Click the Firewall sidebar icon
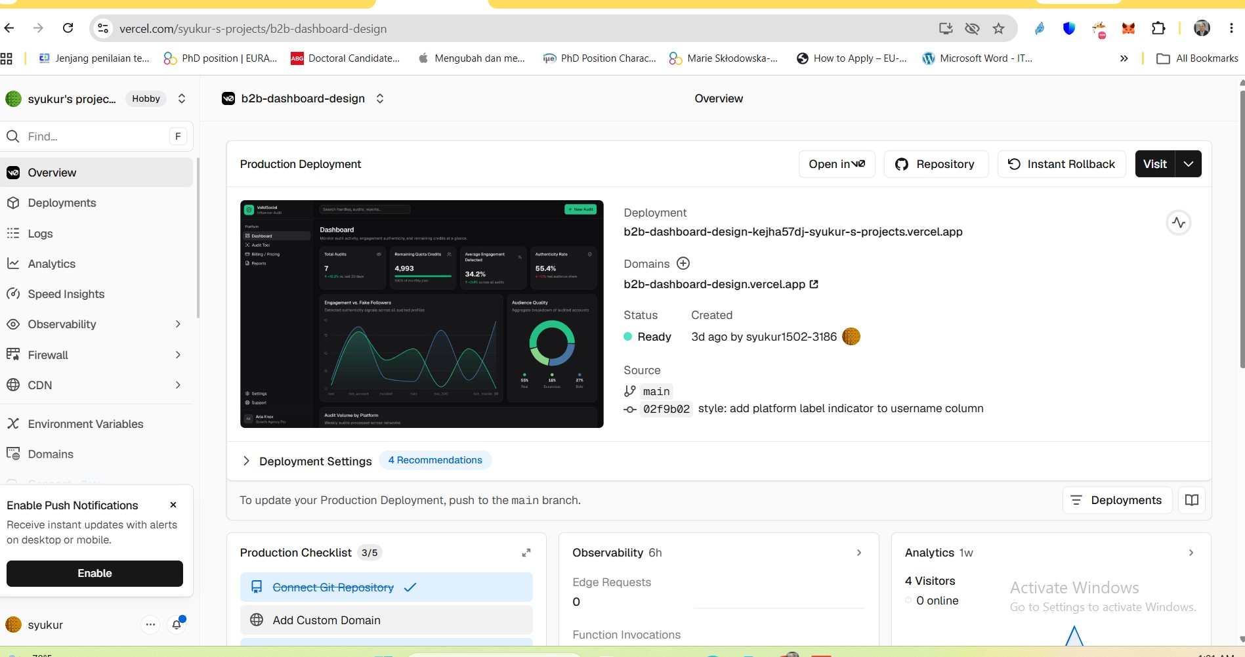This screenshot has width=1245, height=657. click(13, 354)
